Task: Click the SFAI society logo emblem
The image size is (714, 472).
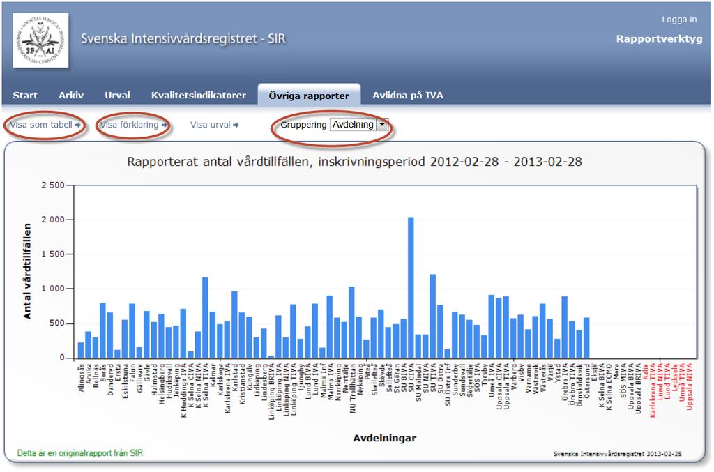Action: 40,40
